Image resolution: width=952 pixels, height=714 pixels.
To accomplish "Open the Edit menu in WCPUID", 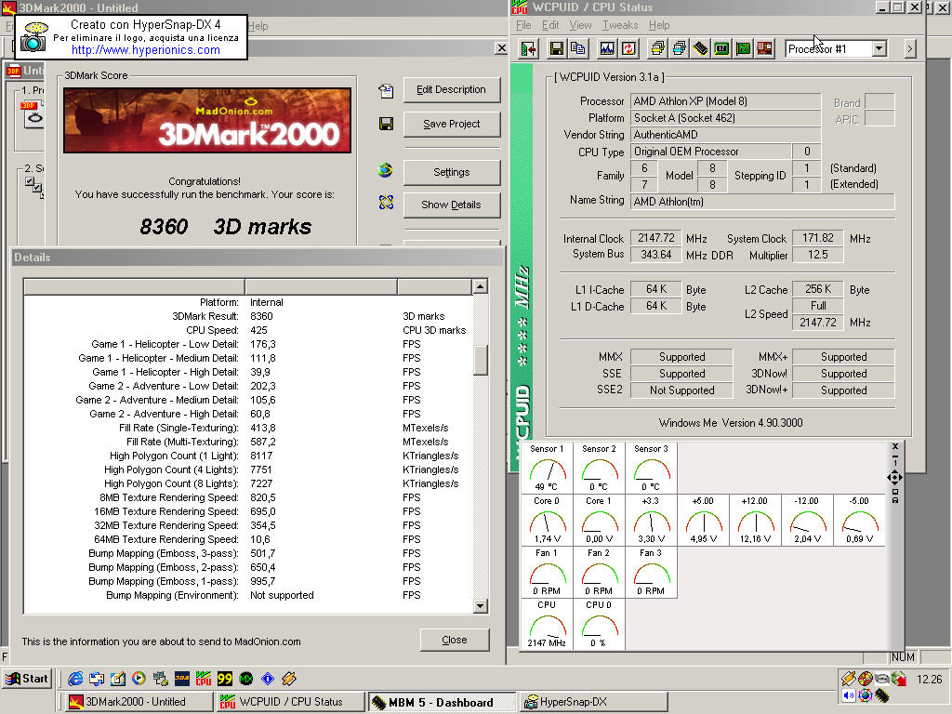I will click(x=550, y=25).
